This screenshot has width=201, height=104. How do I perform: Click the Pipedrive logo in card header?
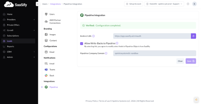[x=82, y=15]
